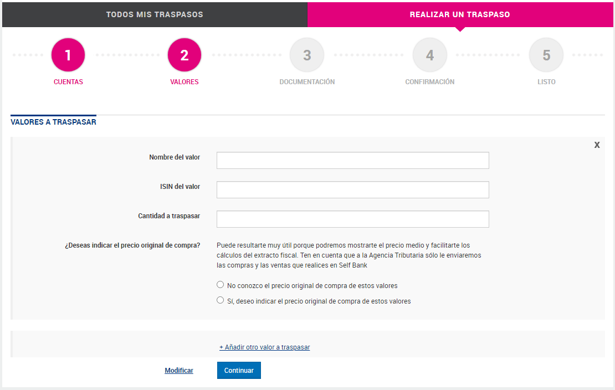
Task: Choose 'Sí, deseo indicar el precio original' radio
Action: click(x=221, y=301)
